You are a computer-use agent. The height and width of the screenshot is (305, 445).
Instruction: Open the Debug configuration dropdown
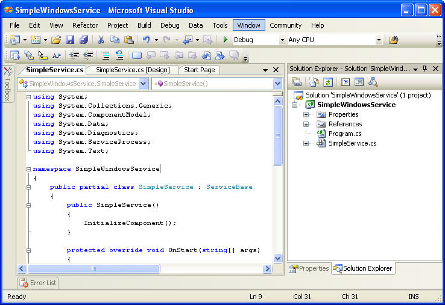282,40
